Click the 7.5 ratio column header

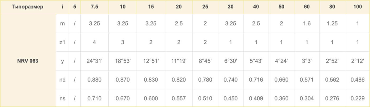click(x=94, y=7)
